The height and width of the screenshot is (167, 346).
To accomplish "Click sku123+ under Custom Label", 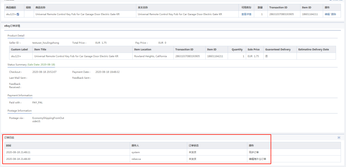I will tap(16, 56).
